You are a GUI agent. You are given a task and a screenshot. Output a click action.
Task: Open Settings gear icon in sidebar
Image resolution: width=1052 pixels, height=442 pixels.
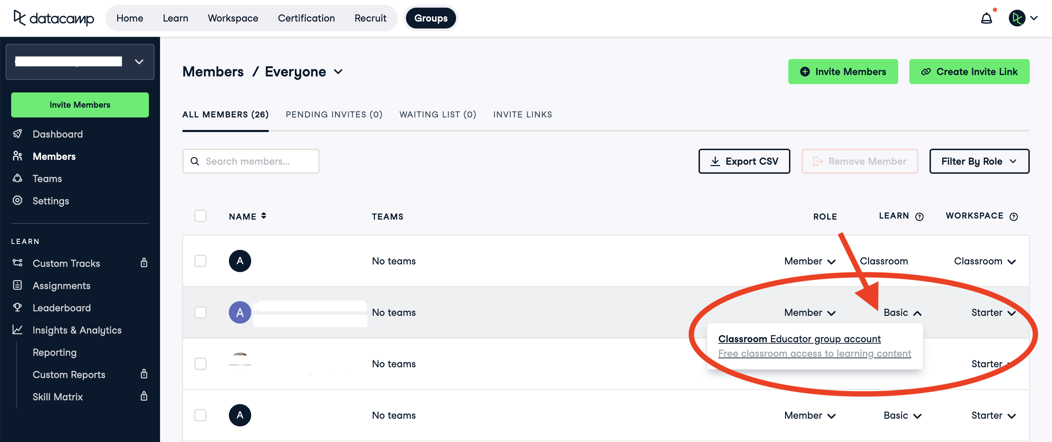(x=17, y=200)
